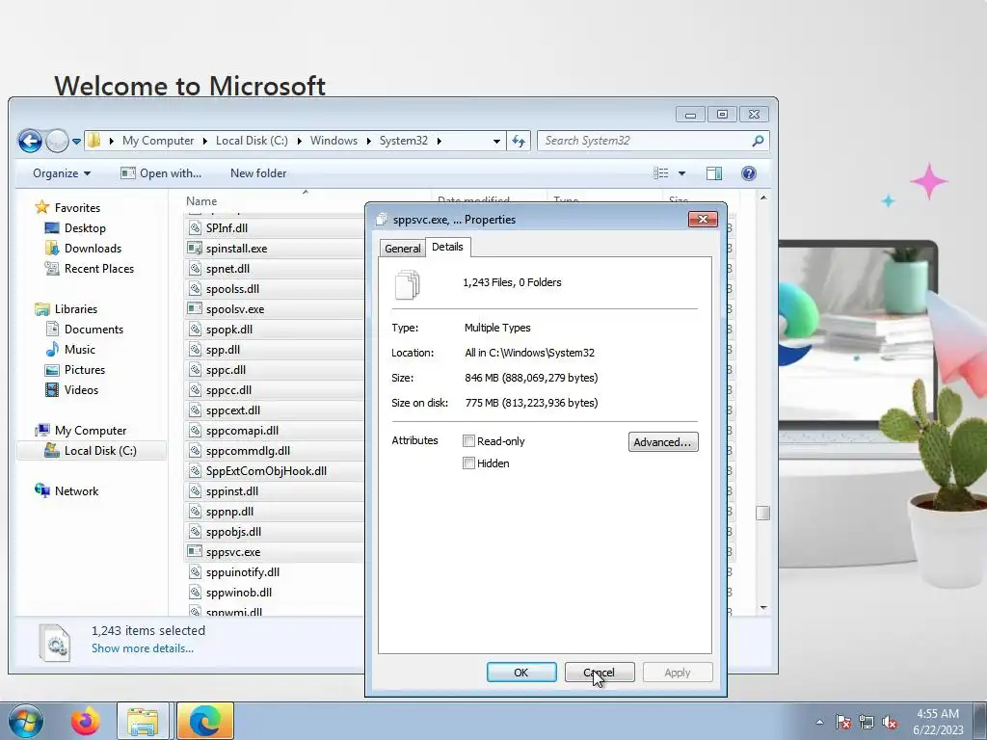Click the Windows breadcrumb segment
Viewport: 987px width, 740px height.
333,141
